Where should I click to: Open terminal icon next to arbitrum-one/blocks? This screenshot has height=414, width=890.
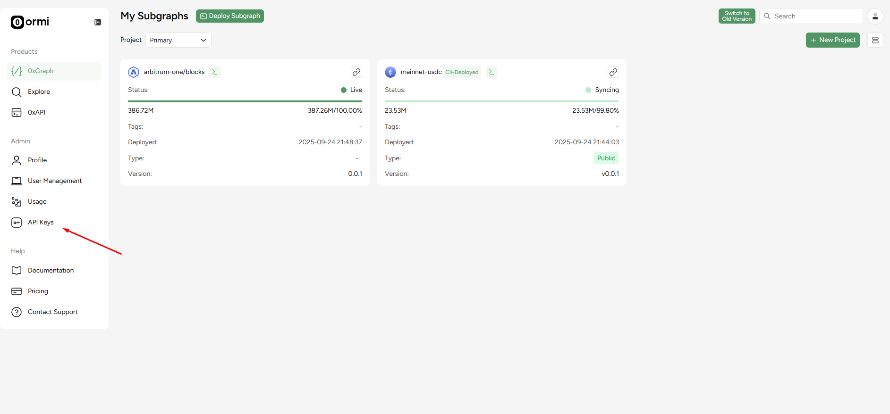pos(215,72)
